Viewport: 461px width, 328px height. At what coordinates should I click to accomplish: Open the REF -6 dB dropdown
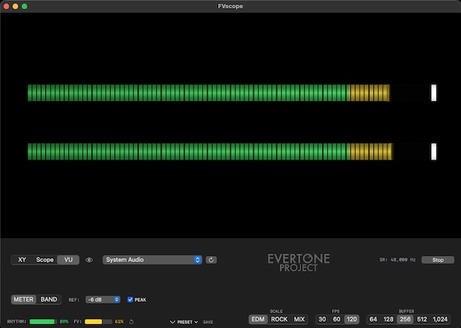point(103,300)
